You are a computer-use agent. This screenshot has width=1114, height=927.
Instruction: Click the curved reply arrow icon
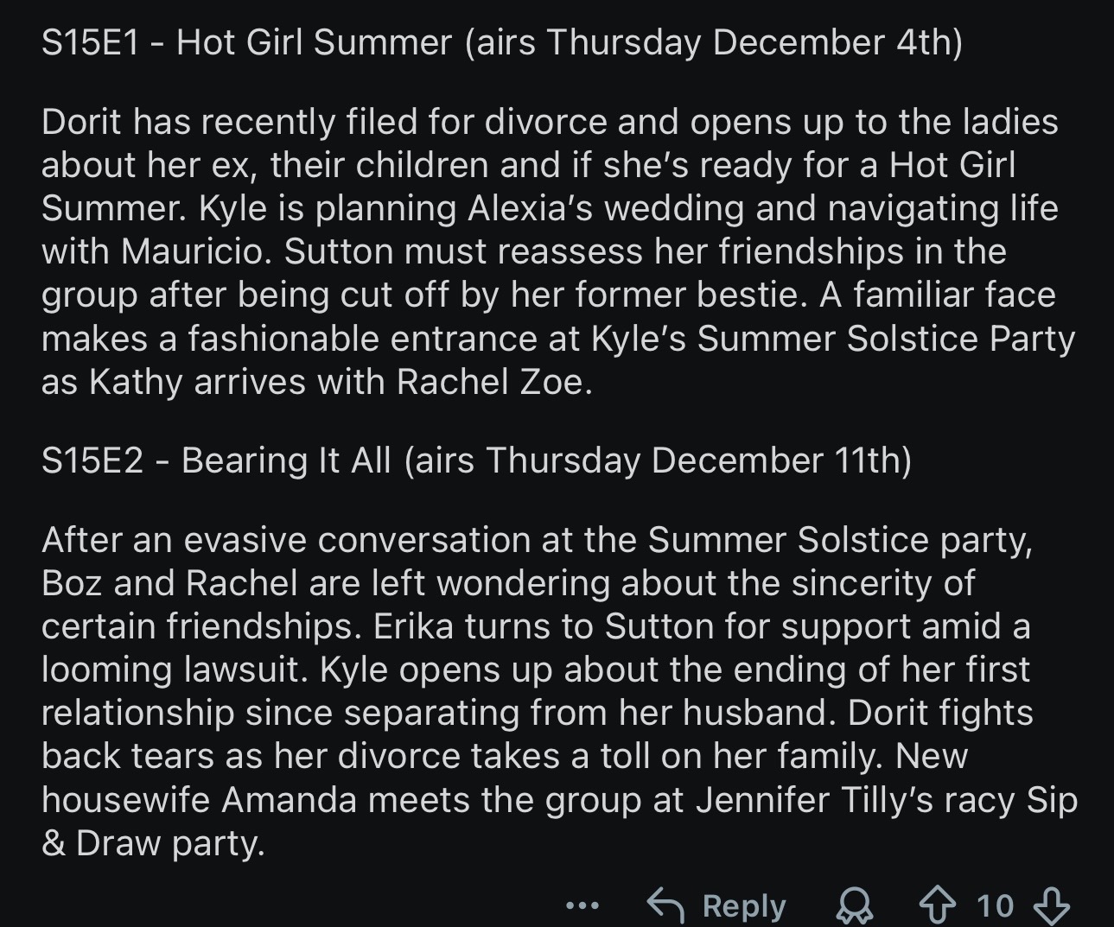pyautogui.click(x=665, y=905)
